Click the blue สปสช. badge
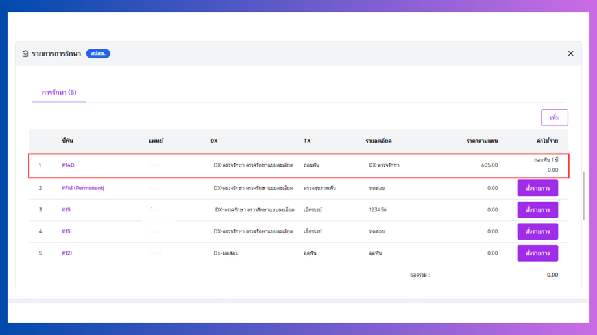597x335 pixels. [x=98, y=54]
